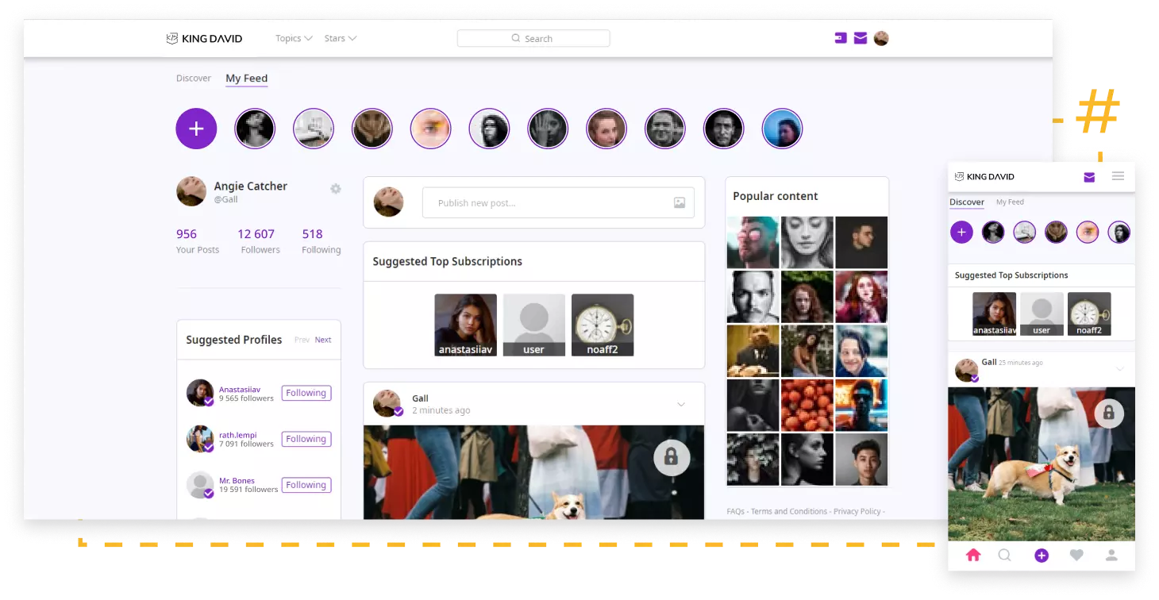Click the lock icon on Gall's desktop post
Screen dimensions: 1159x600
pyautogui.click(x=671, y=457)
